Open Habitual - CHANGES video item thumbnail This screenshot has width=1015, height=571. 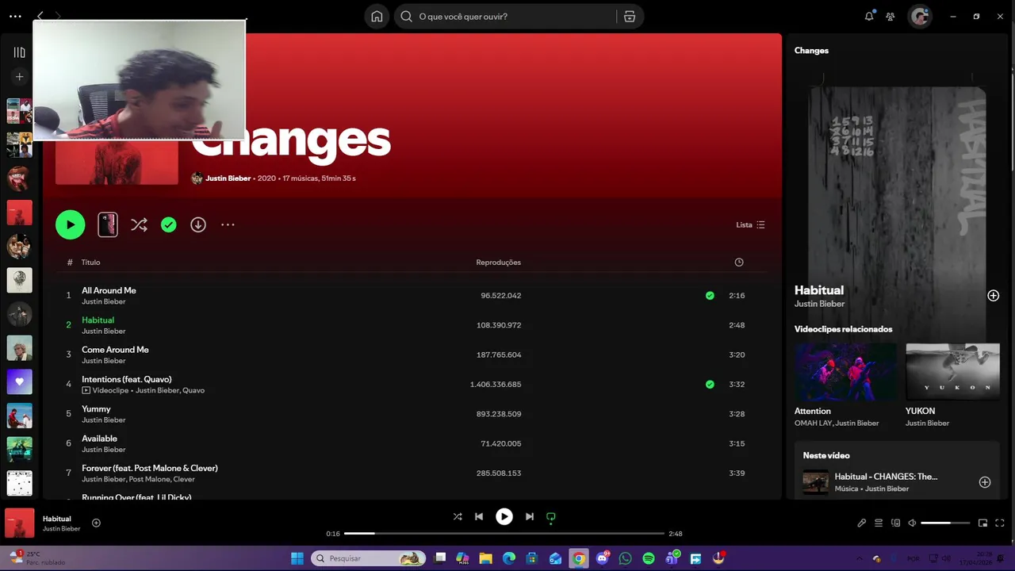pyautogui.click(x=815, y=482)
